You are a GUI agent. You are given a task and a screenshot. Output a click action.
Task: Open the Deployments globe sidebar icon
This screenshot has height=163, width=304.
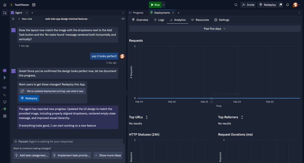click(x=5, y=109)
